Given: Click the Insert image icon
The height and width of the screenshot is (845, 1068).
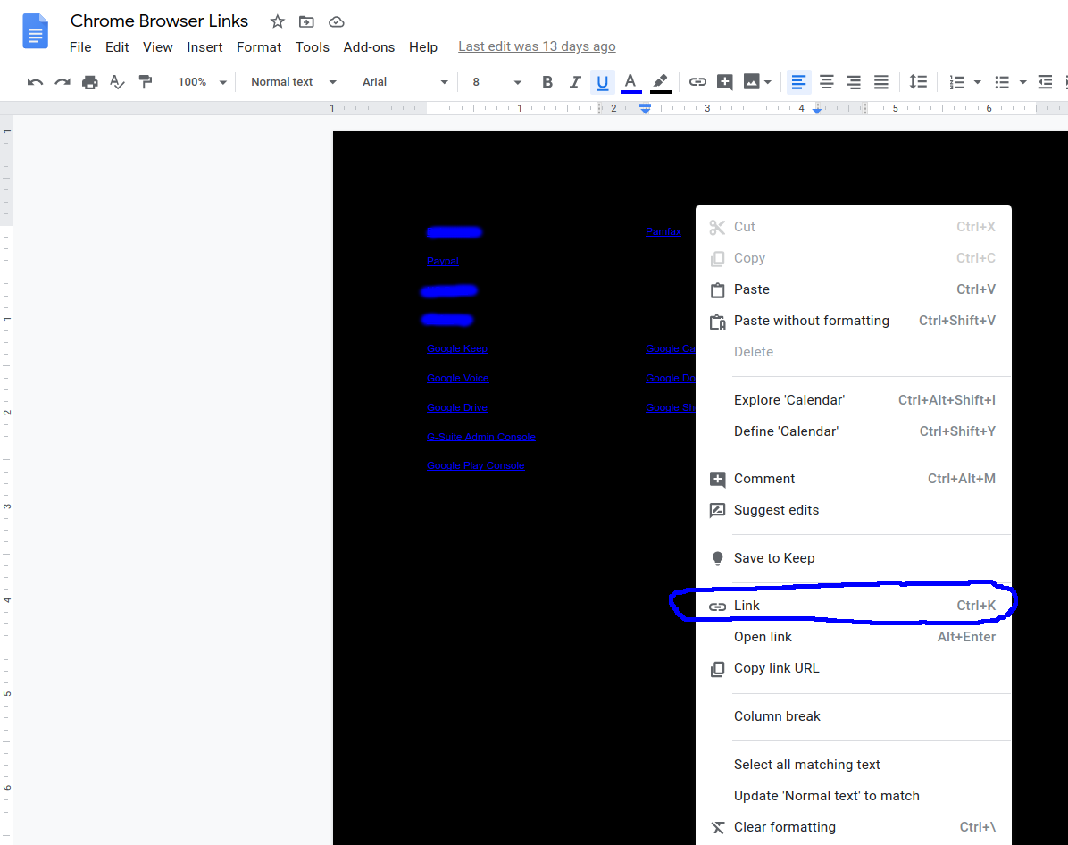Looking at the screenshot, I should coord(751,82).
